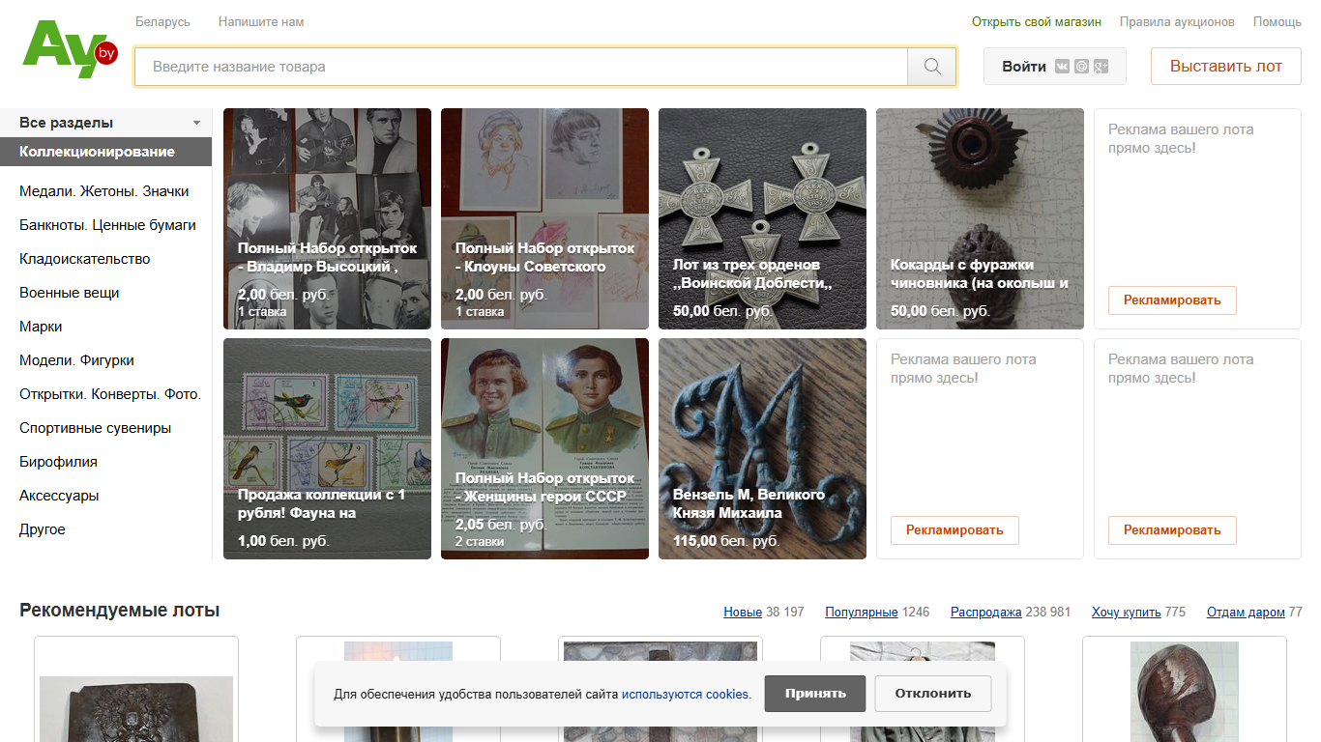Click Открыть свой магазин link
1321x742 pixels.
(x=1037, y=21)
